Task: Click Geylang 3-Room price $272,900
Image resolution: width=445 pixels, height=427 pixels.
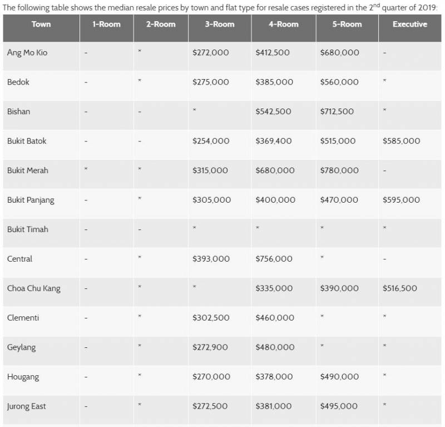Action: point(210,347)
